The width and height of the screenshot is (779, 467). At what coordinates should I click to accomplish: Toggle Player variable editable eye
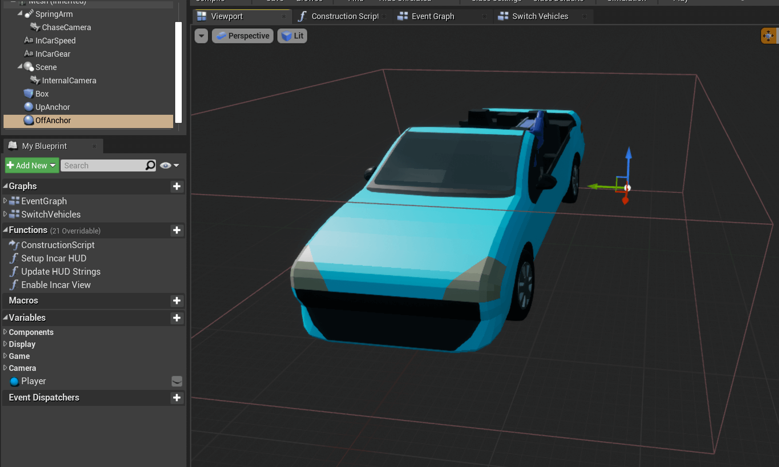[177, 381]
